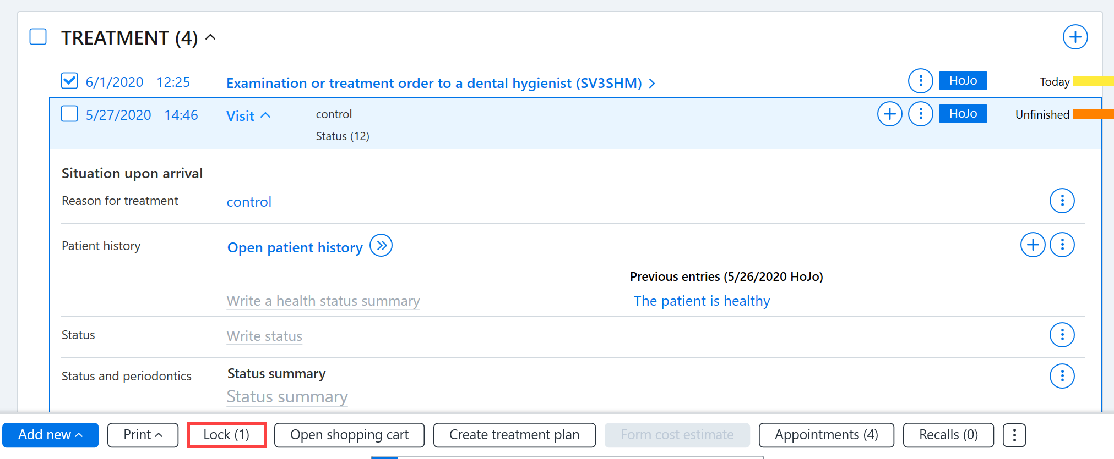
Task: Open three-dot menu for the 6/1/2020 entry
Action: coord(920,81)
